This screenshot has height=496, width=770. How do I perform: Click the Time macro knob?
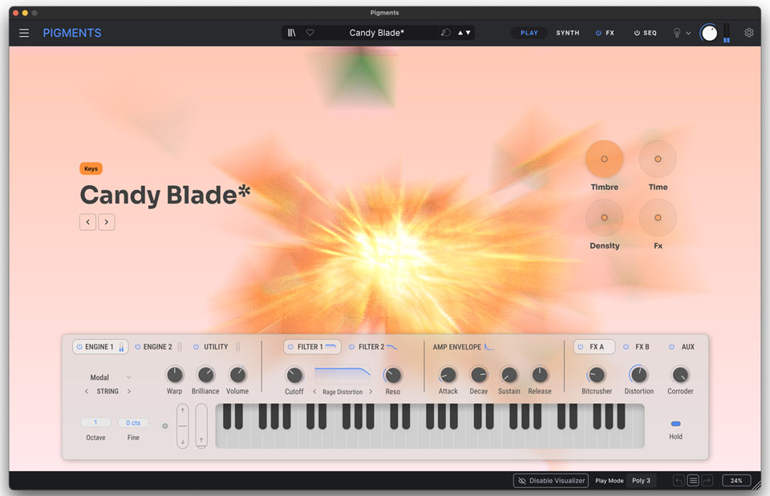click(658, 159)
